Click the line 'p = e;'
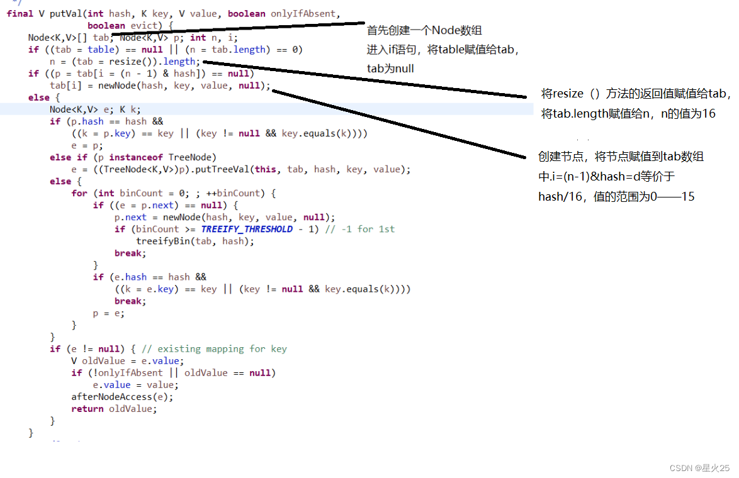The image size is (739, 478). click(x=108, y=313)
